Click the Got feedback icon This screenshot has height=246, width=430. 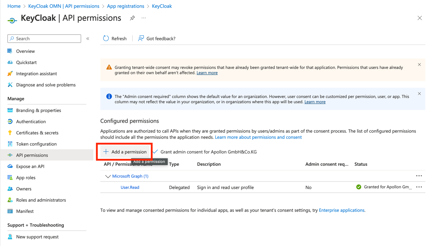[141, 39]
